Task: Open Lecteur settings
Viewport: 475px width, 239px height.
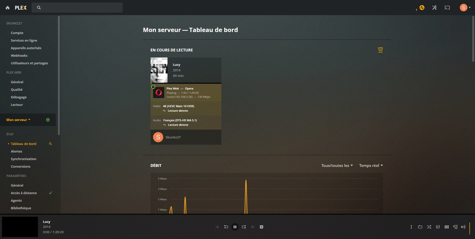Action: [x=17, y=105]
